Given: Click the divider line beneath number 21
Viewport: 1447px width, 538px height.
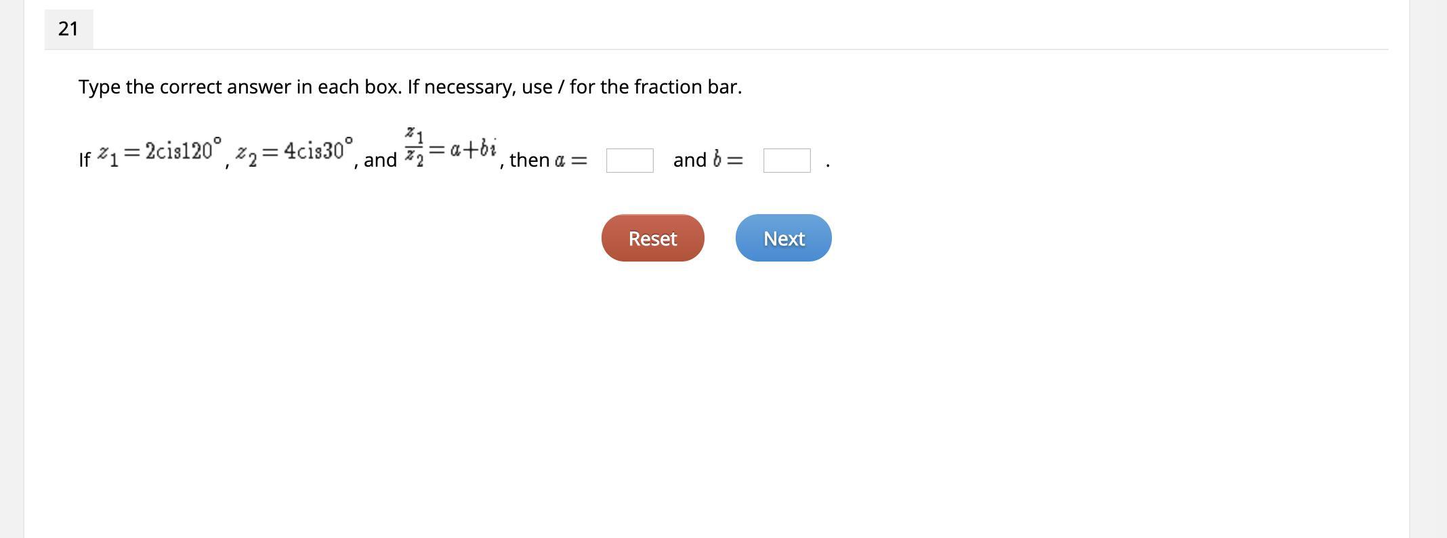Looking at the screenshot, I should coord(716,49).
